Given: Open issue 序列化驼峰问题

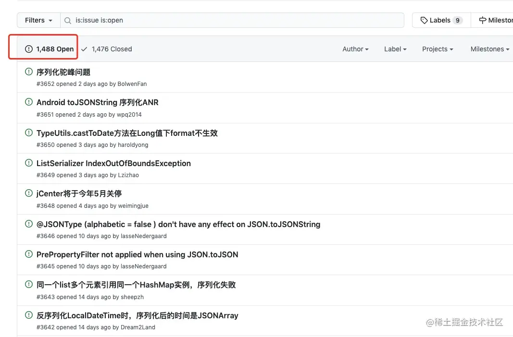Looking at the screenshot, I should tap(63, 72).
